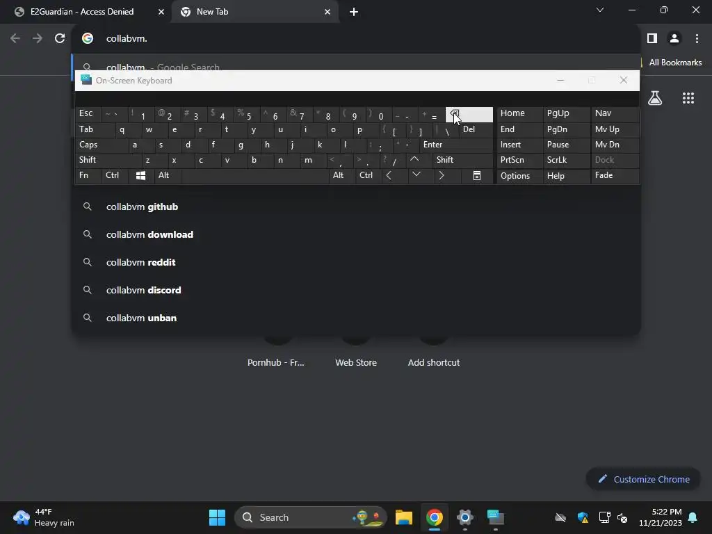Click the Google Chrome taskbar icon
The height and width of the screenshot is (534, 712).
click(x=435, y=517)
